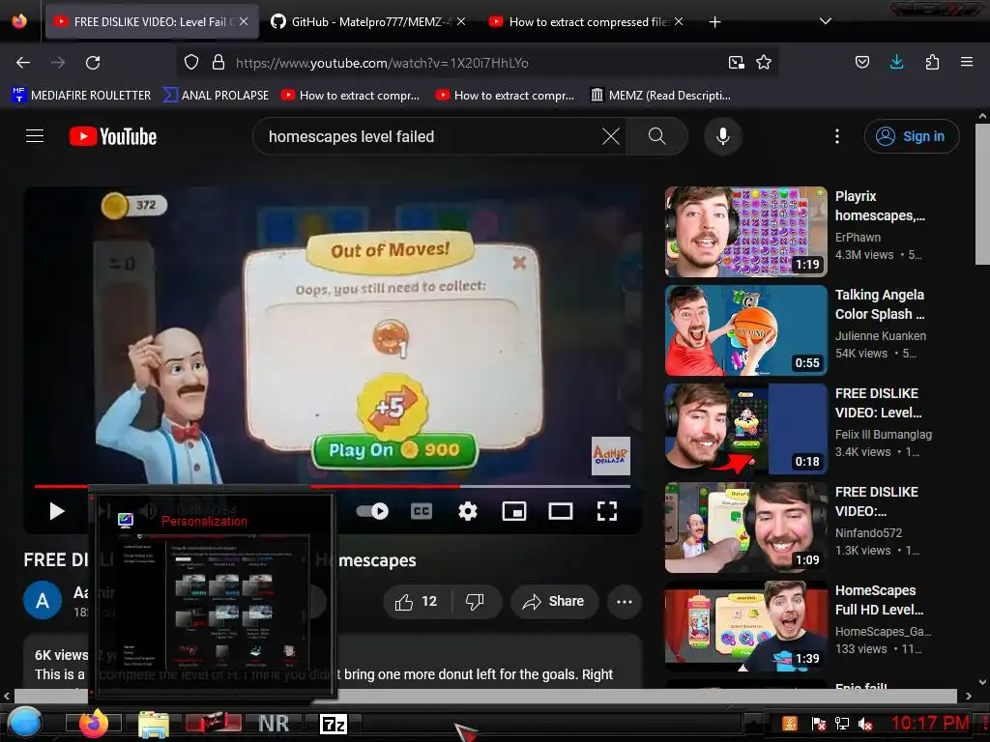Seek on the video progress bar
The width and height of the screenshot is (990, 742).
tap(333, 487)
